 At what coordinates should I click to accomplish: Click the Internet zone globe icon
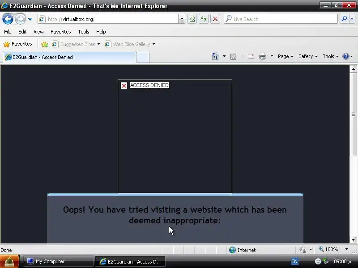(232, 250)
